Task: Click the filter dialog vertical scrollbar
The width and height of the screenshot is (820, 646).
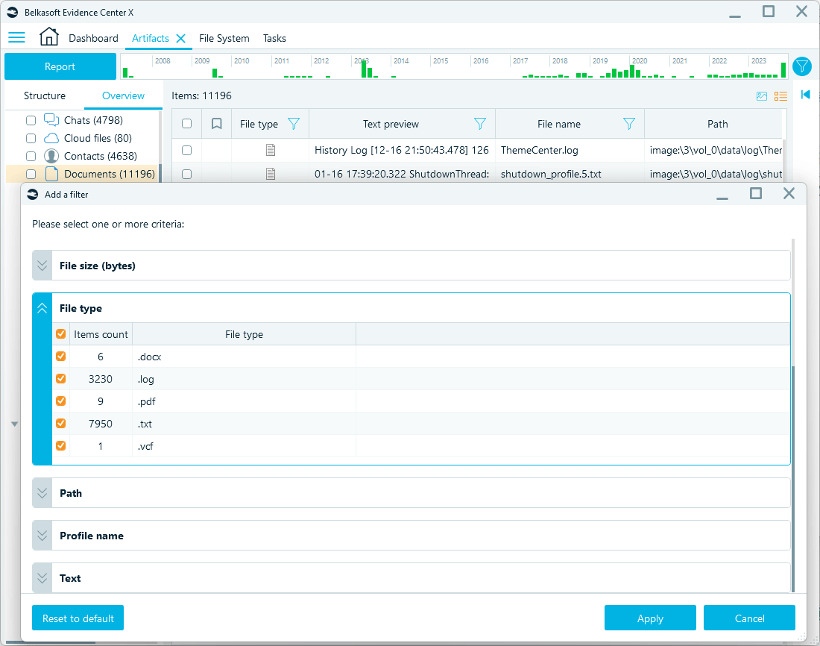Action: tap(793, 479)
